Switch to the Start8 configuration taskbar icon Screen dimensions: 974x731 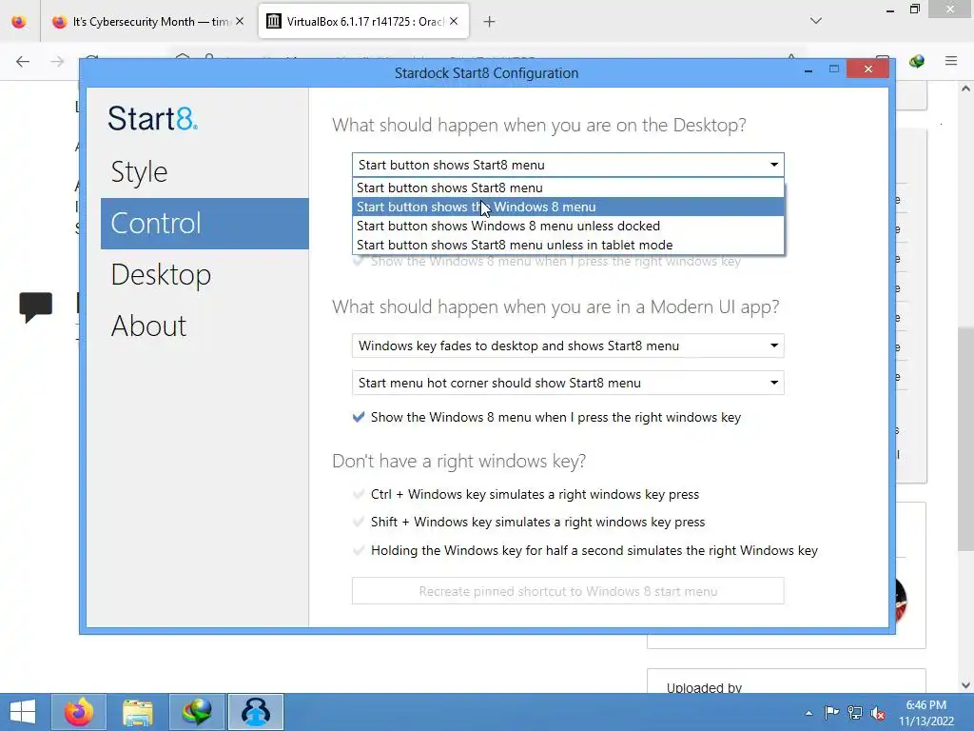pos(256,712)
